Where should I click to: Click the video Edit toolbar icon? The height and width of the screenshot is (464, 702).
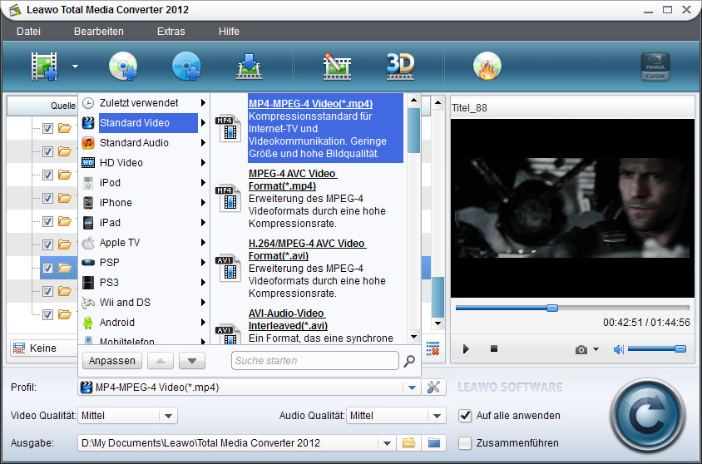(x=337, y=66)
